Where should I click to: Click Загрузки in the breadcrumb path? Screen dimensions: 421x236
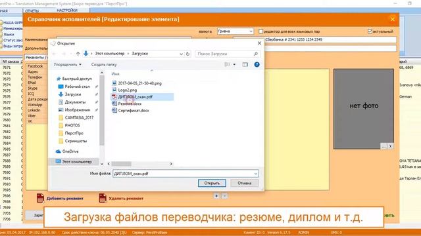coord(139,54)
